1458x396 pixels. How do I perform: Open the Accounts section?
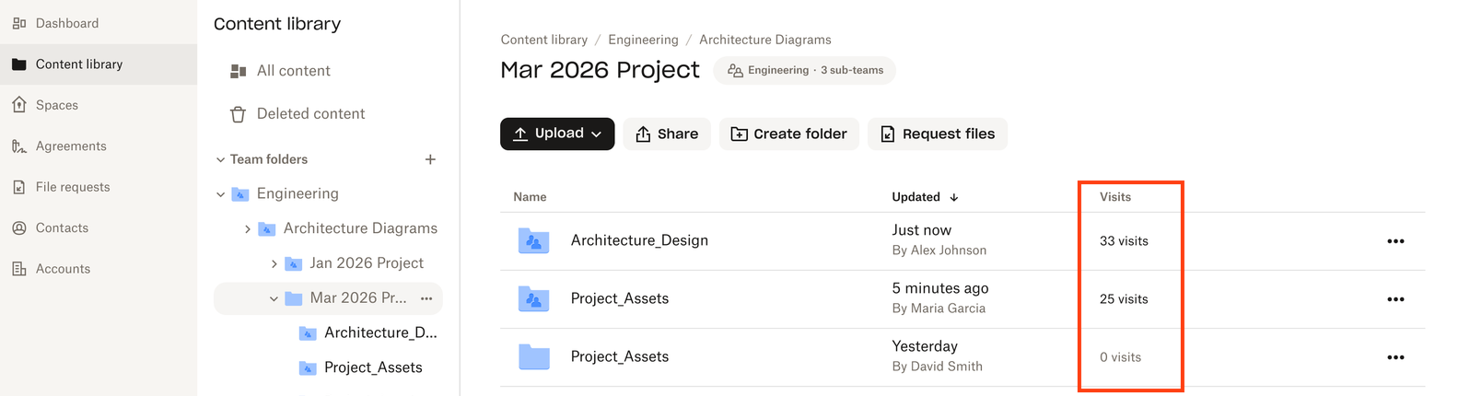click(63, 269)
